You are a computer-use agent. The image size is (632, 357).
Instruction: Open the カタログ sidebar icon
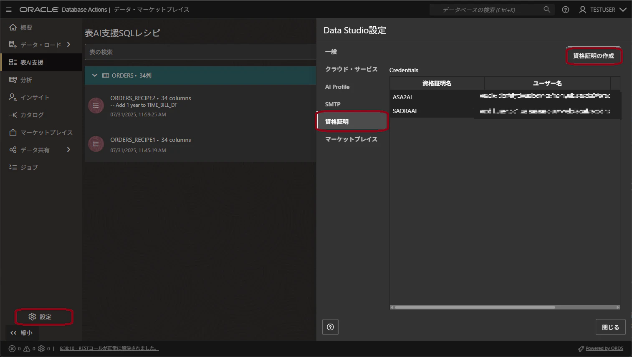coord(13,115)
